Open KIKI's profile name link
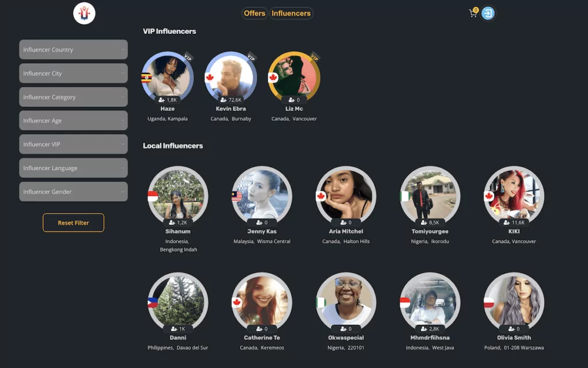 coord(514,231)
